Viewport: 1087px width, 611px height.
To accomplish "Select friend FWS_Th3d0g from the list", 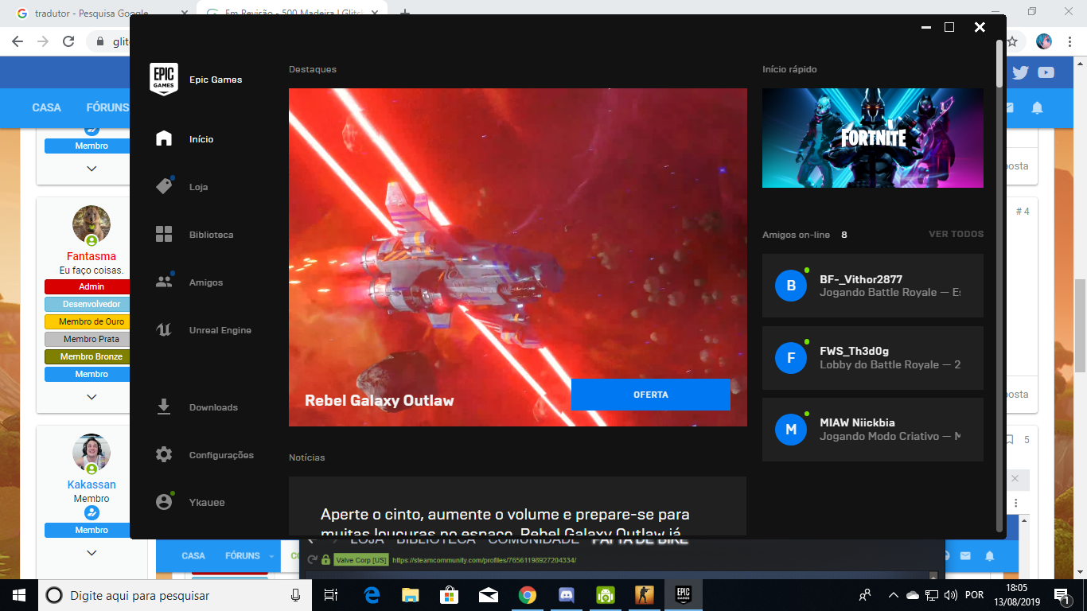I will (872, 358).
